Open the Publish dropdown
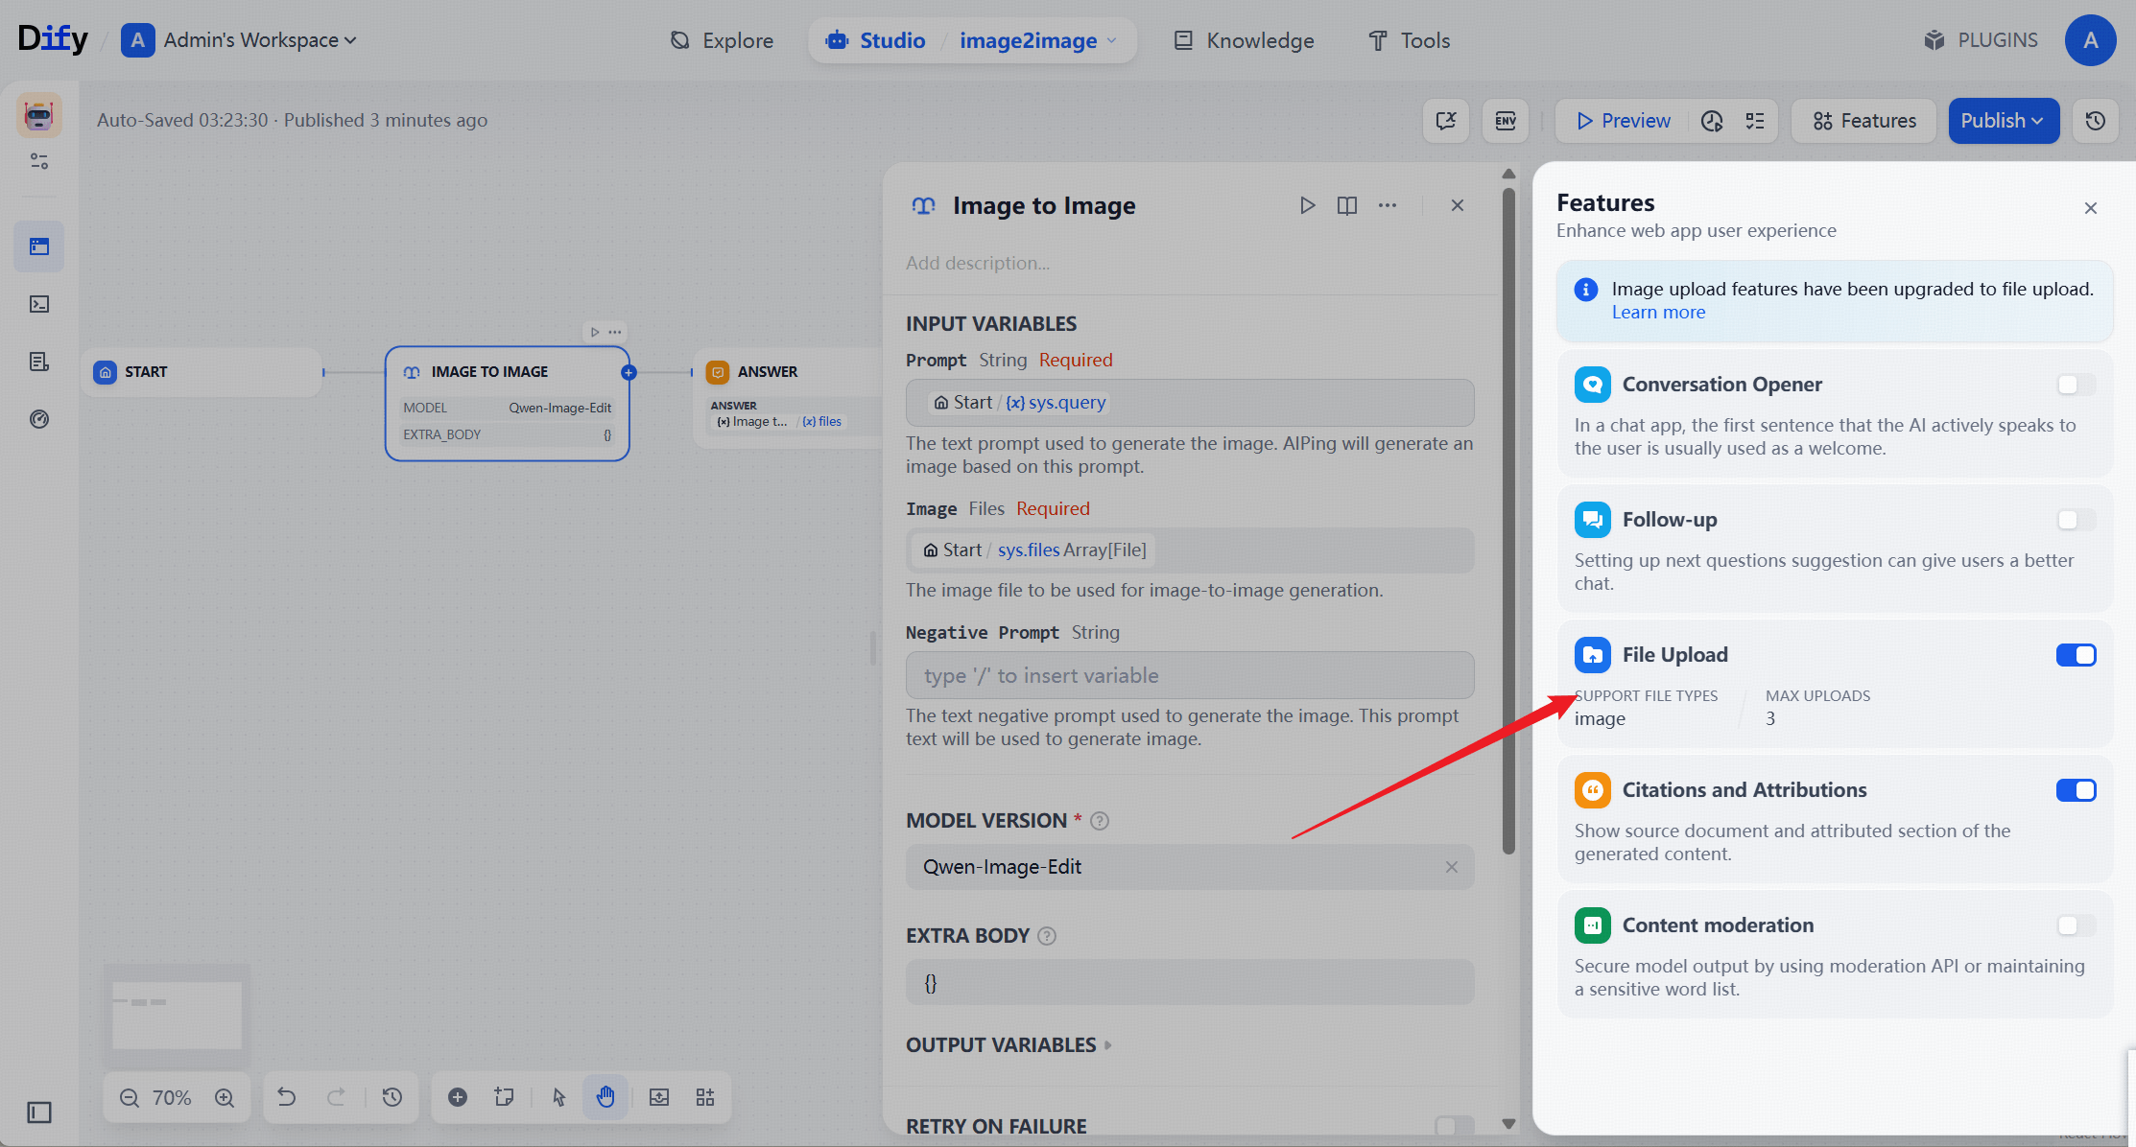Screen dimensions: 2136x1147 coord(2003,121)
